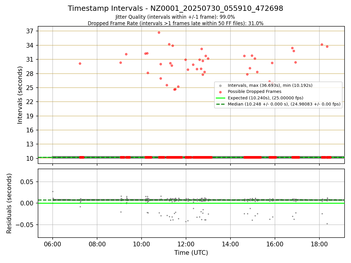Select the 'Dropped Frame Rate' 31.0% subtitle line
The height and width of the screenshot is (263, 351).
[175, 23]
